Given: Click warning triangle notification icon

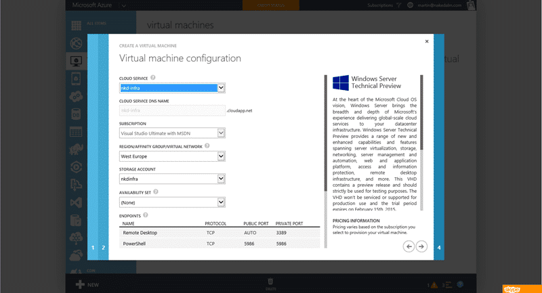Looking at the screenshot, I should pyautogui.click(x=434, y=285).
